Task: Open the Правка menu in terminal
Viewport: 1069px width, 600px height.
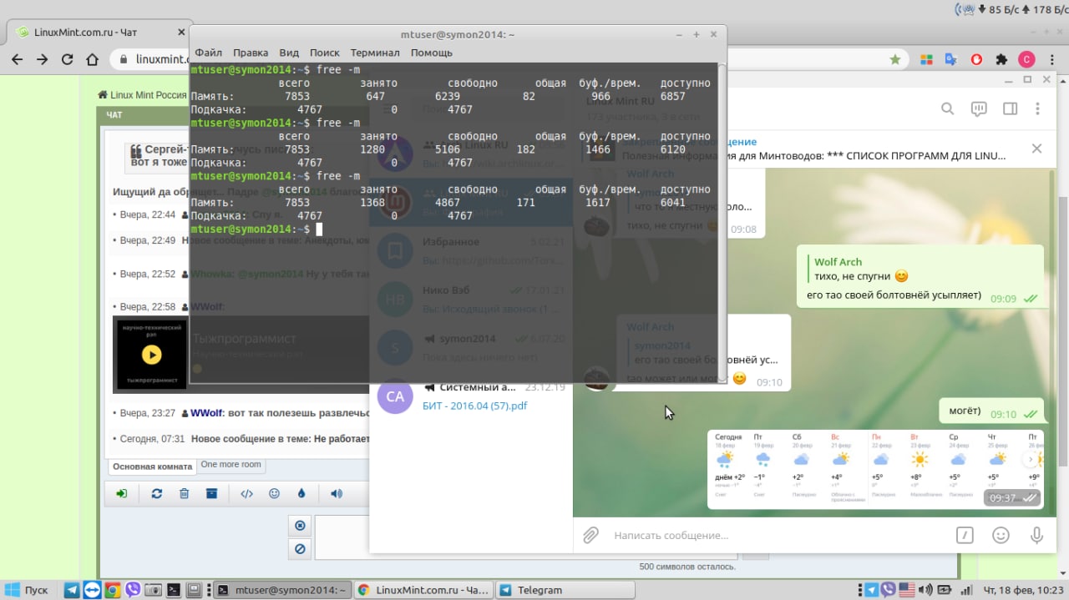Action: [x=251, y=53]
